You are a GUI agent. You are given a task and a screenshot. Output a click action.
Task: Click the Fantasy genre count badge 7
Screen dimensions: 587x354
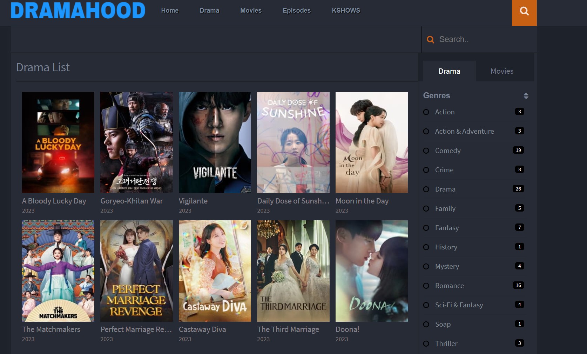click(x=520, y=227)
